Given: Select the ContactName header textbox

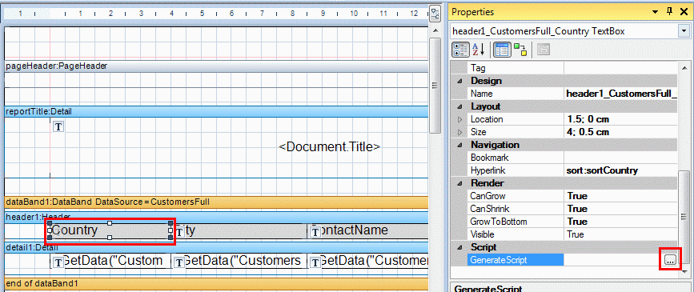Looking at the screenshot, I should point(368,230).
